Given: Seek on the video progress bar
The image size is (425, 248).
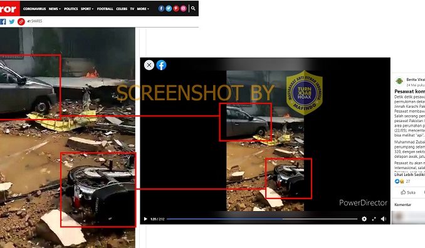Looking at the screenshot, I should click(262, 219).
